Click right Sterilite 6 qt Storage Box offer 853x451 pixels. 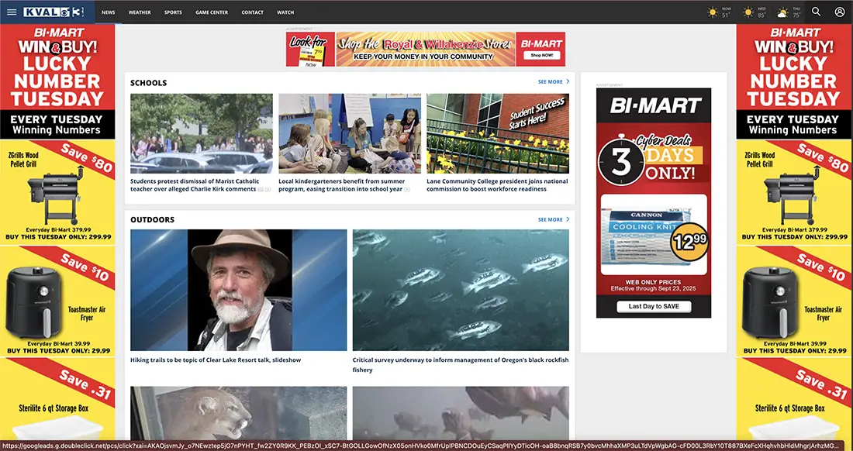(x=794, y=399)
